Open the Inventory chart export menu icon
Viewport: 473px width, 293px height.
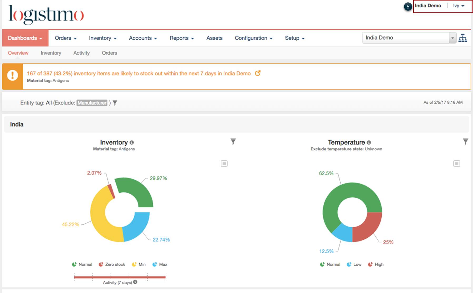224,164
